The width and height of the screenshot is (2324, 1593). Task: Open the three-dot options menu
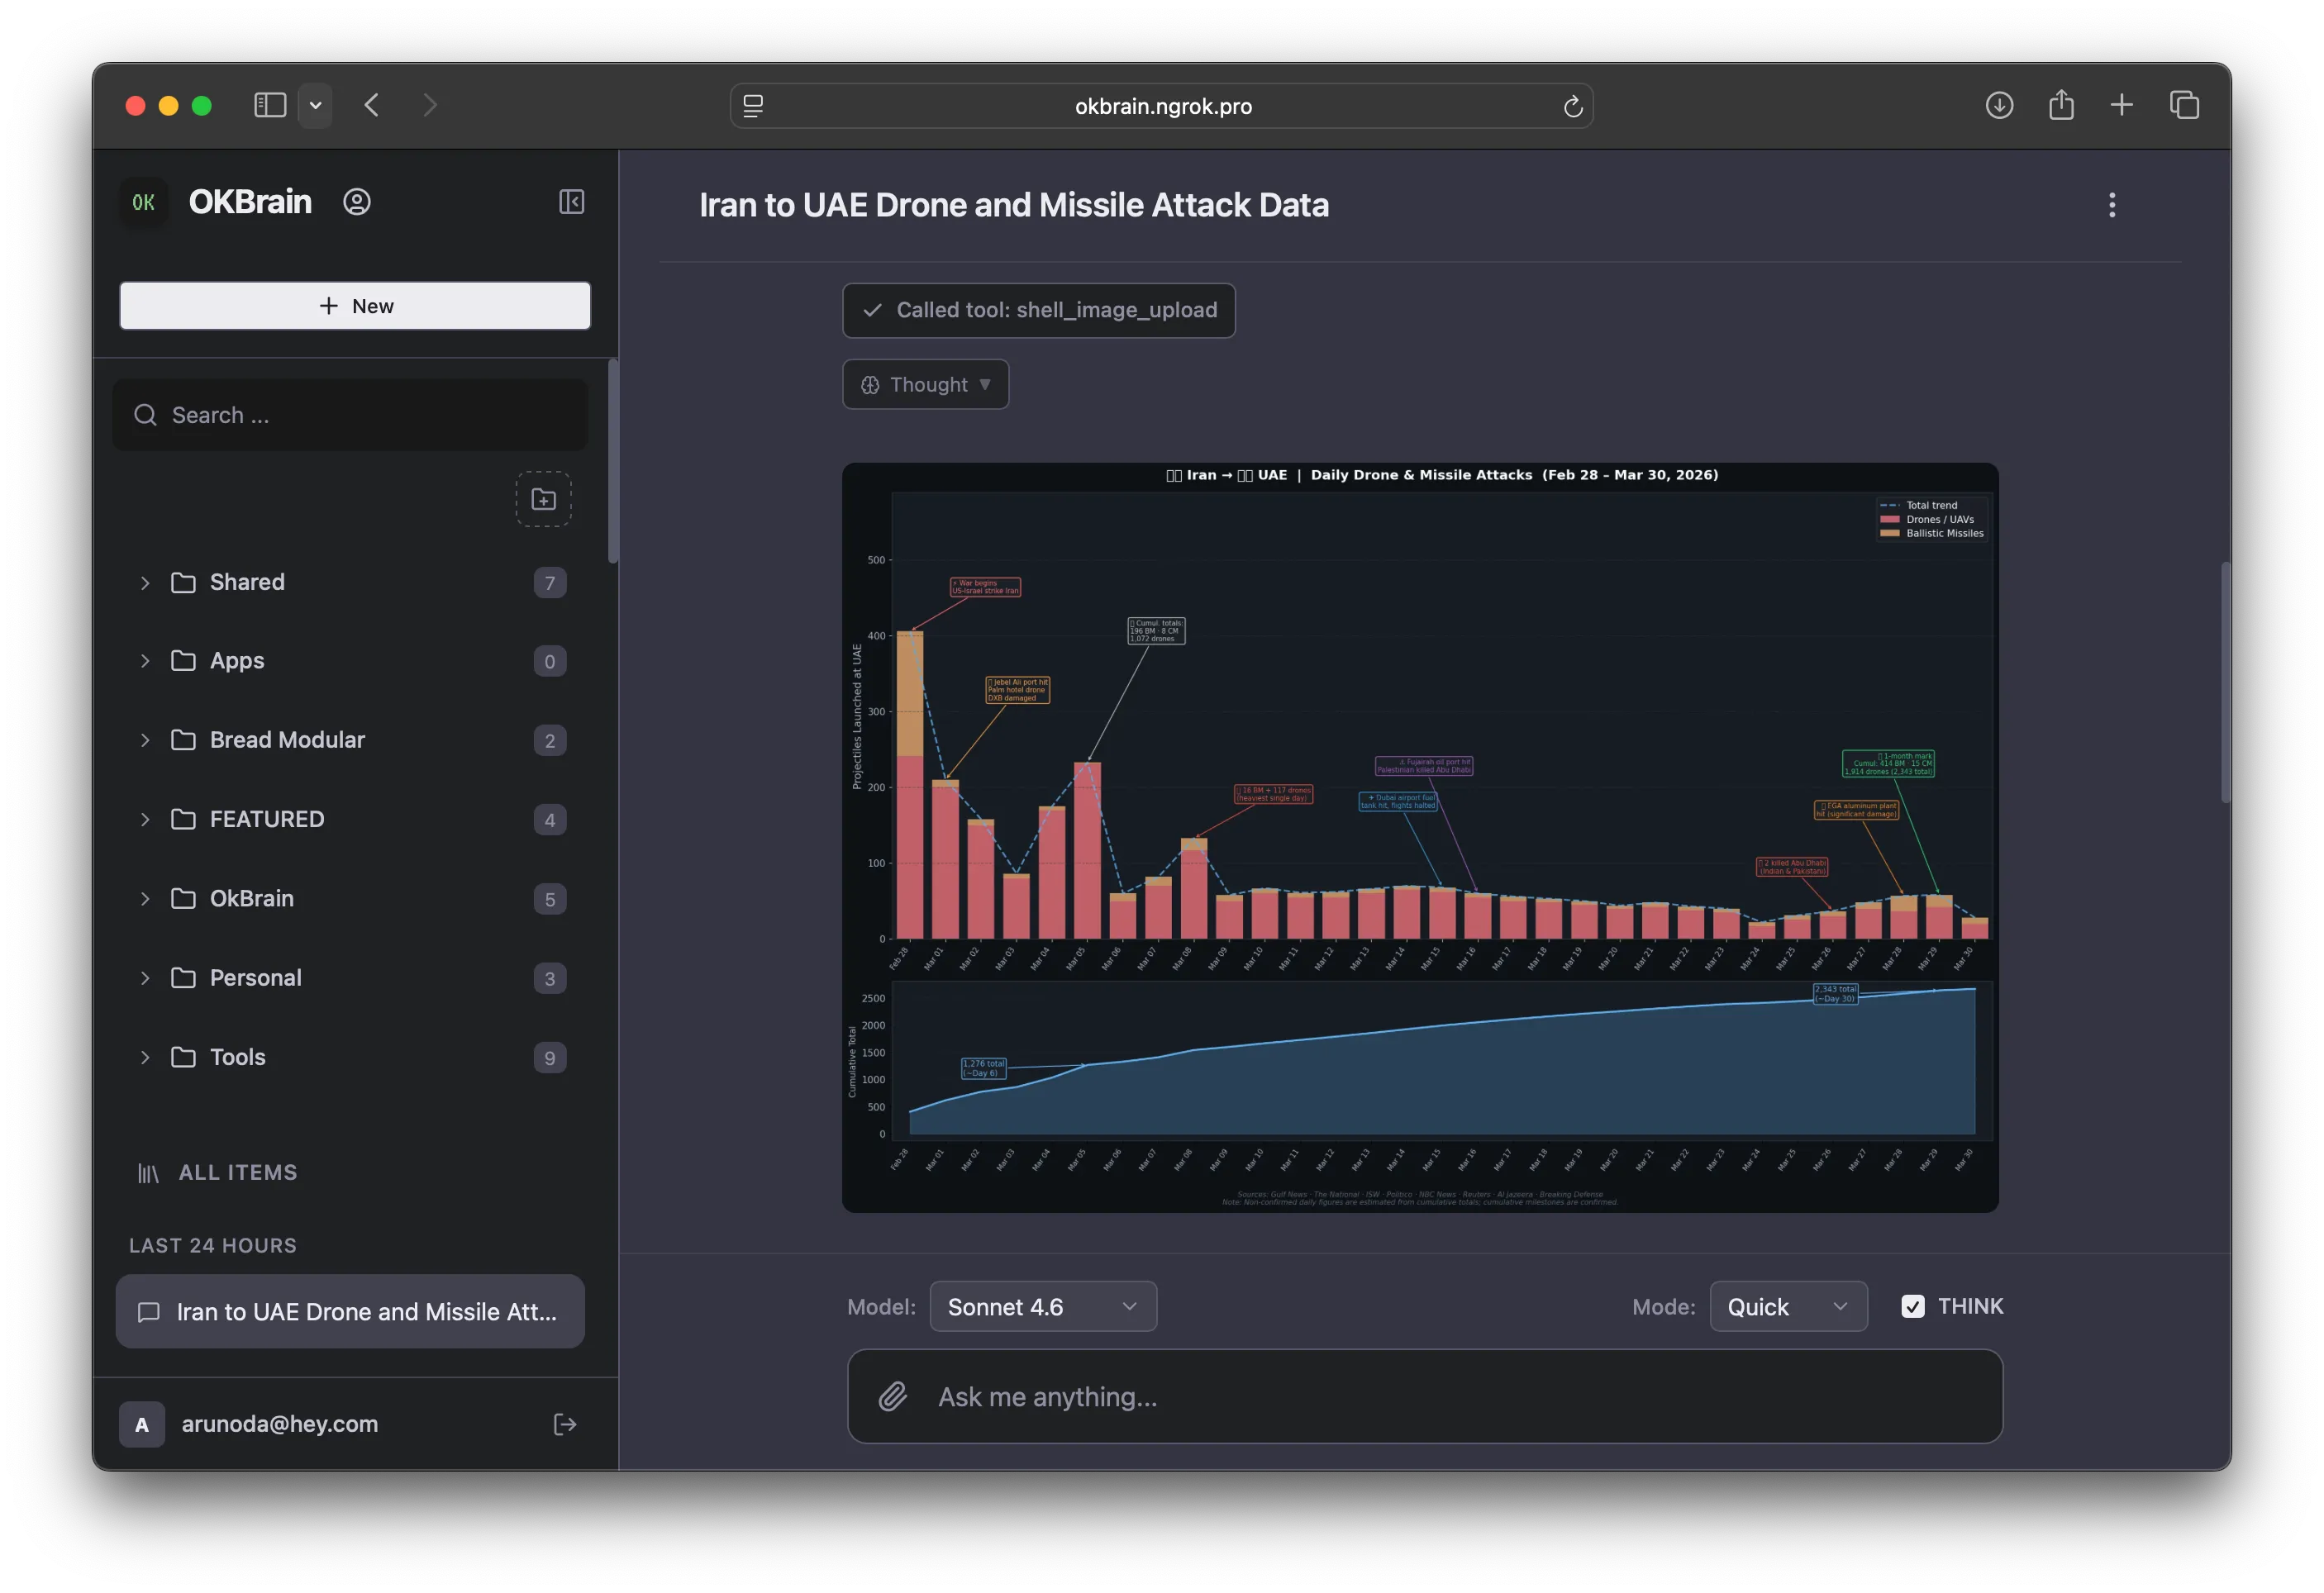coord(2112,204)
